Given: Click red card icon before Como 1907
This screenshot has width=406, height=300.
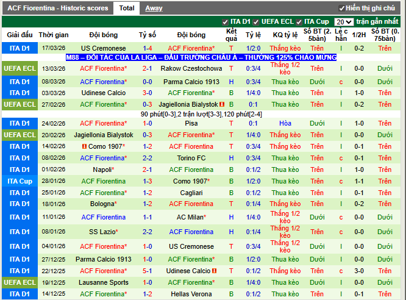Looking at the screenshot, I should 84,146.
